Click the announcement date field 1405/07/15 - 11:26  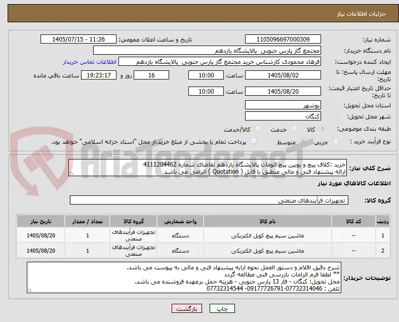78,39
